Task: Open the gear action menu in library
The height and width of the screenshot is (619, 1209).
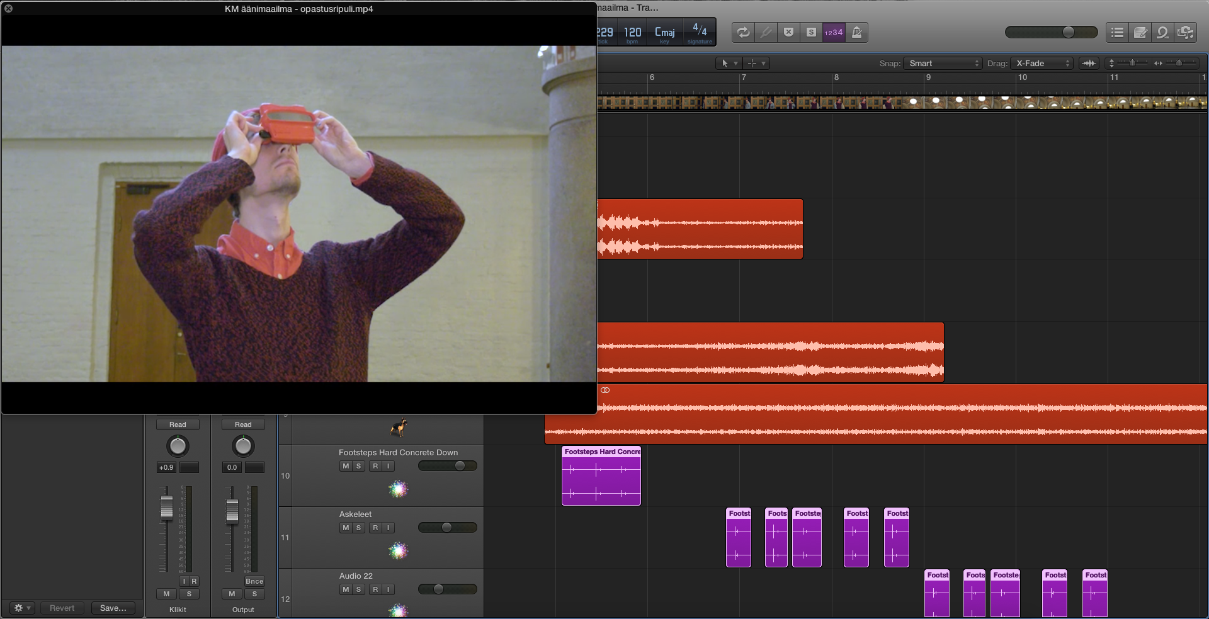Action: tap(22, 608)
